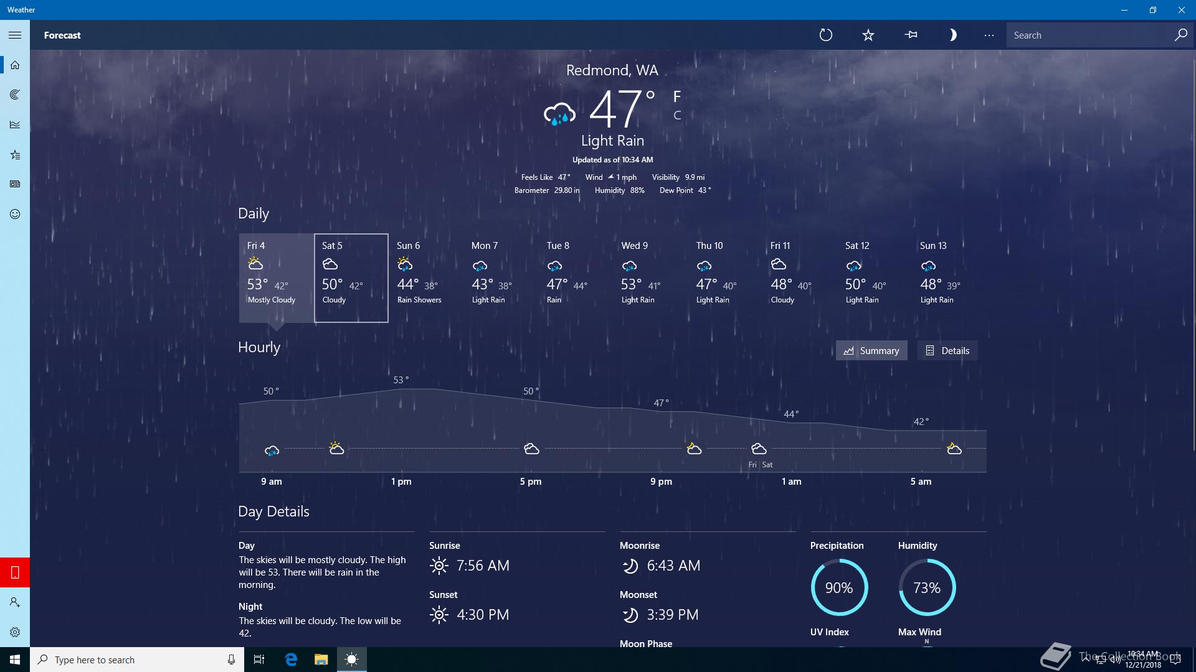This screenshot has height=672, width=1196.
Task: Click the Barometer 29.80 in reading
Action: (547, 190)
